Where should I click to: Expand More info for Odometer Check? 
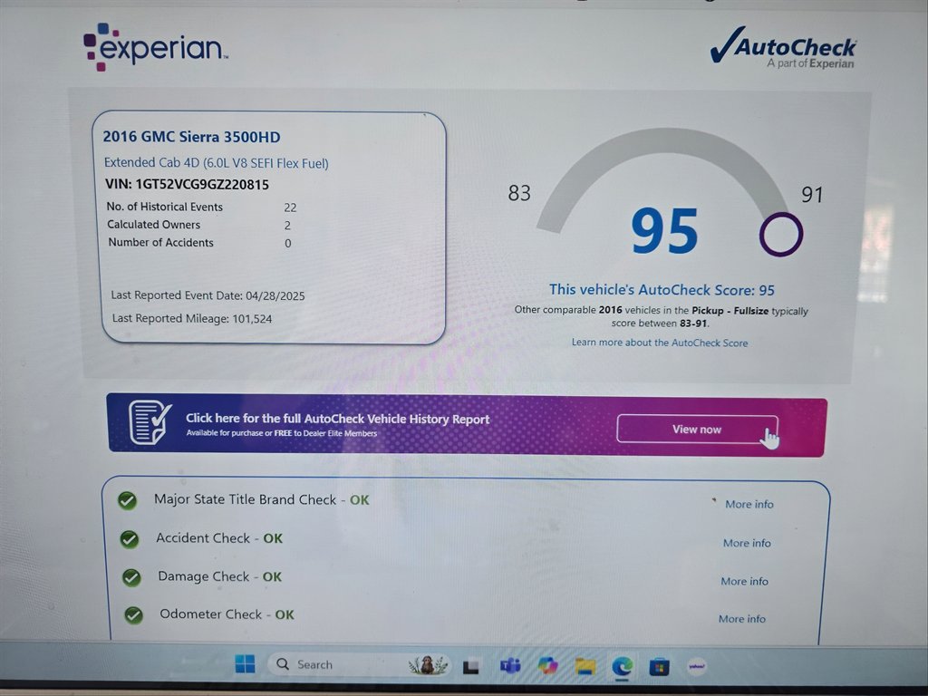click(x=742, y=619)
